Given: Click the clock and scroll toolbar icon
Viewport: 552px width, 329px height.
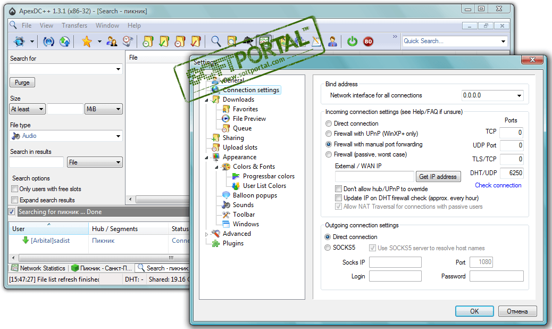Looking at the screenshot, I should pos(128,42).
